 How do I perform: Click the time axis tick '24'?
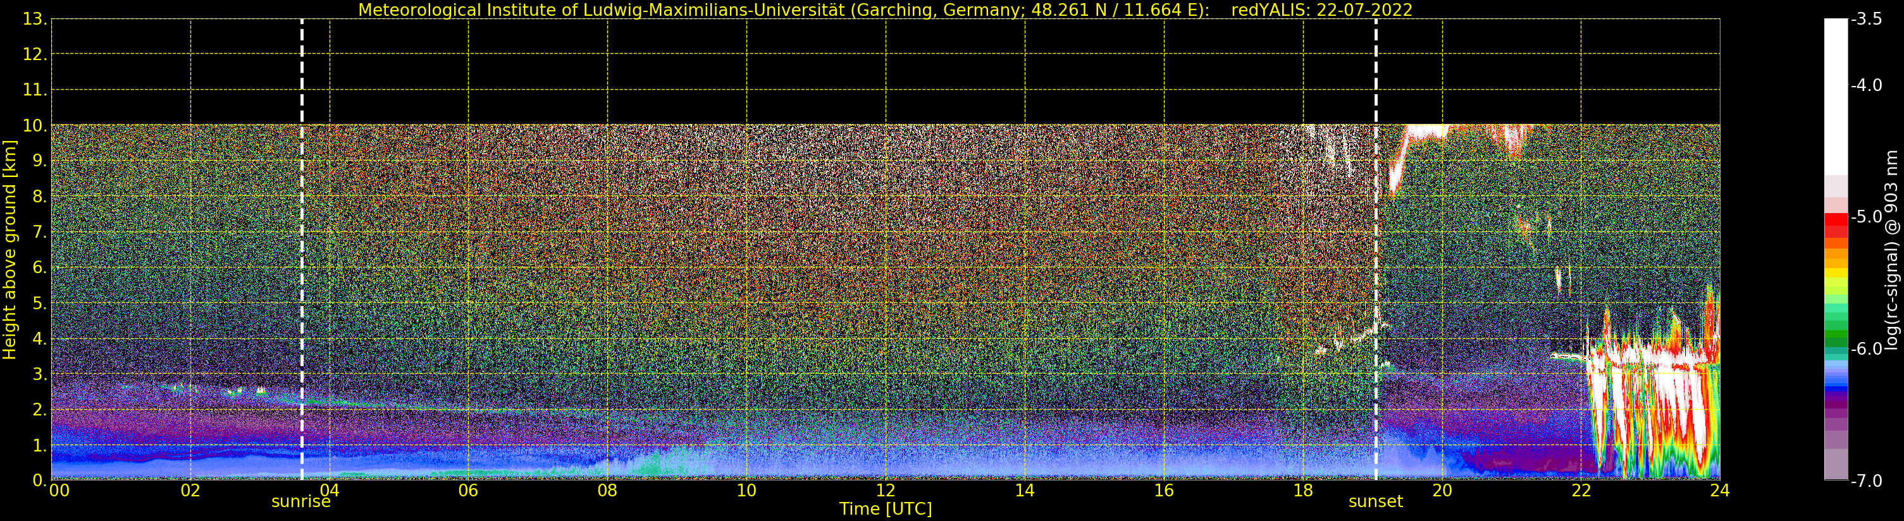[x=1720, y=491]
